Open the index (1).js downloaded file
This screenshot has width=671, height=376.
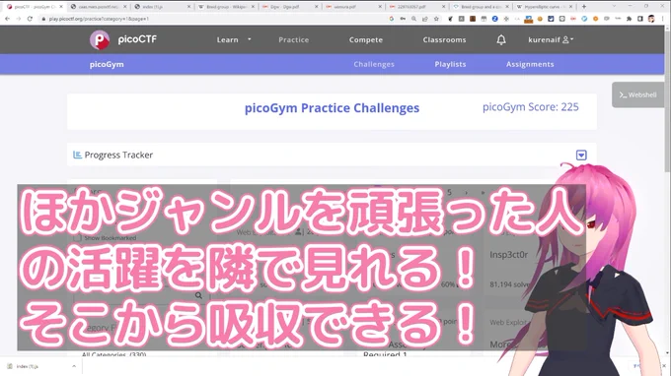point(28,366)
